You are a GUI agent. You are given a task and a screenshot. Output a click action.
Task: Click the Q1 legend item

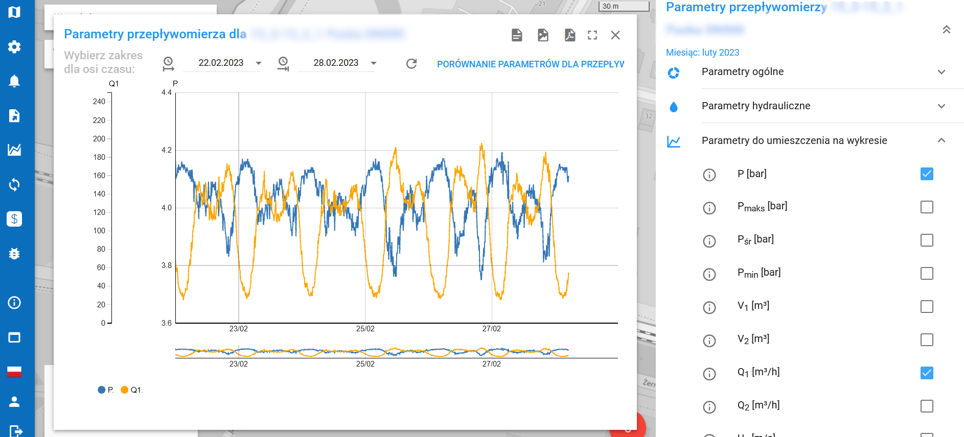click(x=132, y=390)
